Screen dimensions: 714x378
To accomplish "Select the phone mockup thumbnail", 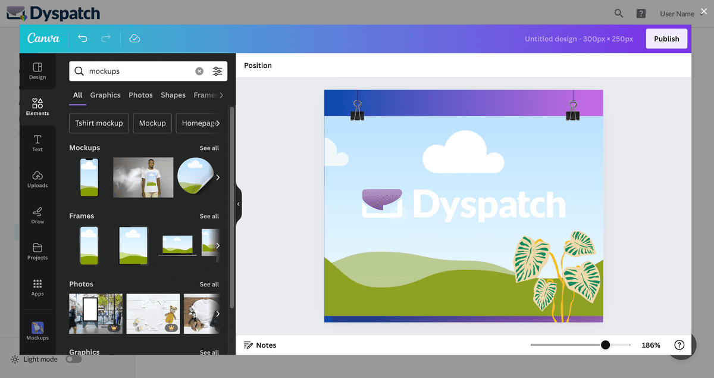I will (89, 177).
